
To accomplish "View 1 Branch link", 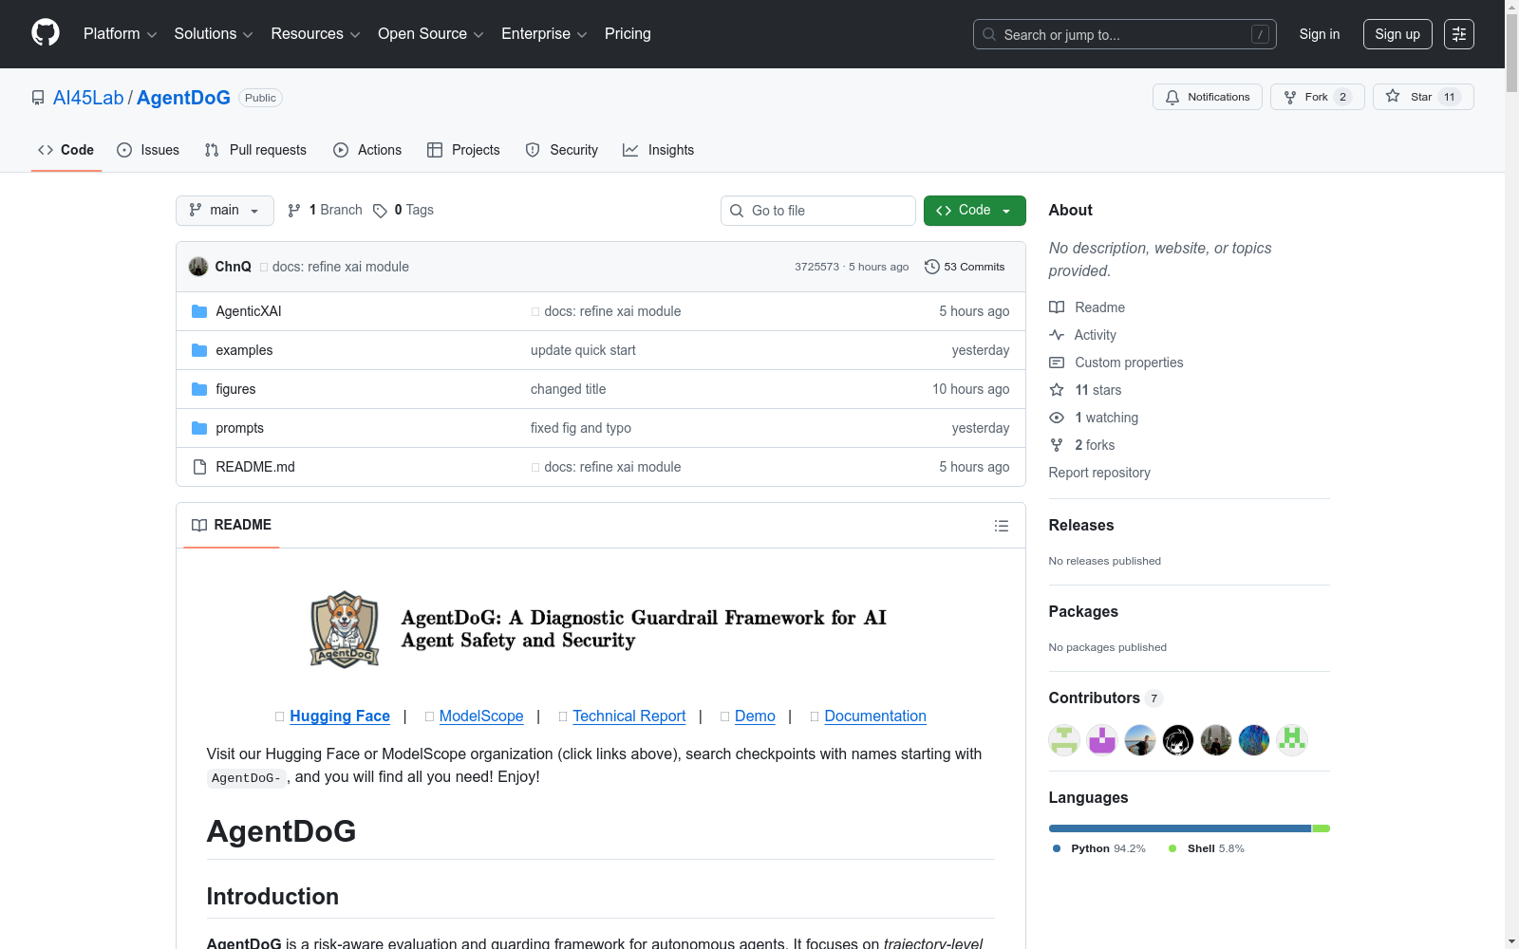I will (325, 210).
